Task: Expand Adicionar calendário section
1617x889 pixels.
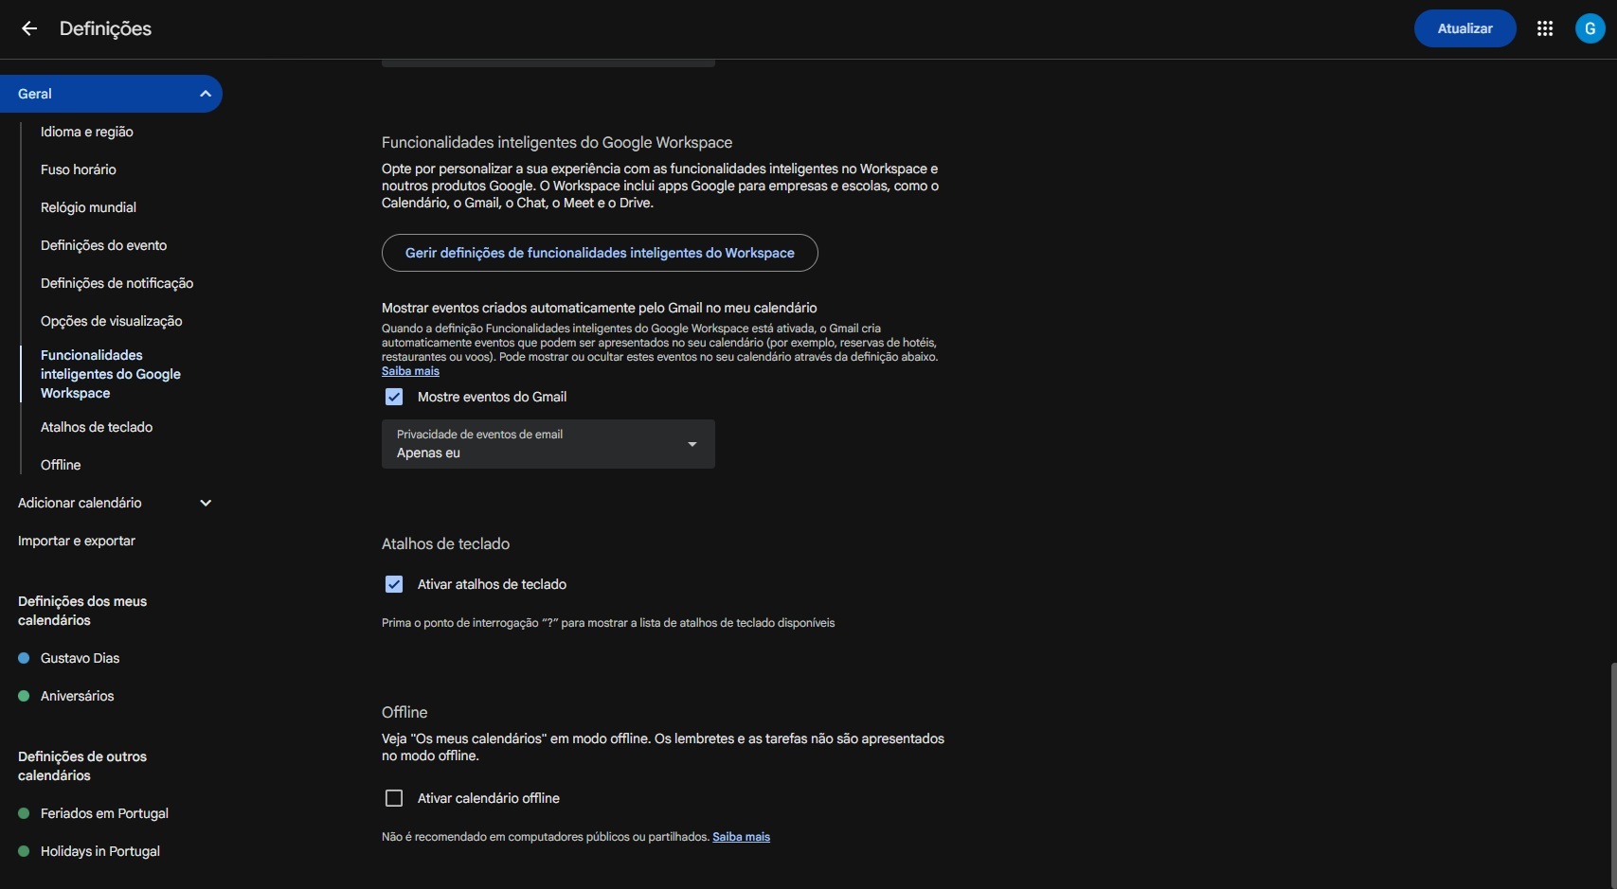Action: [205, 503]
